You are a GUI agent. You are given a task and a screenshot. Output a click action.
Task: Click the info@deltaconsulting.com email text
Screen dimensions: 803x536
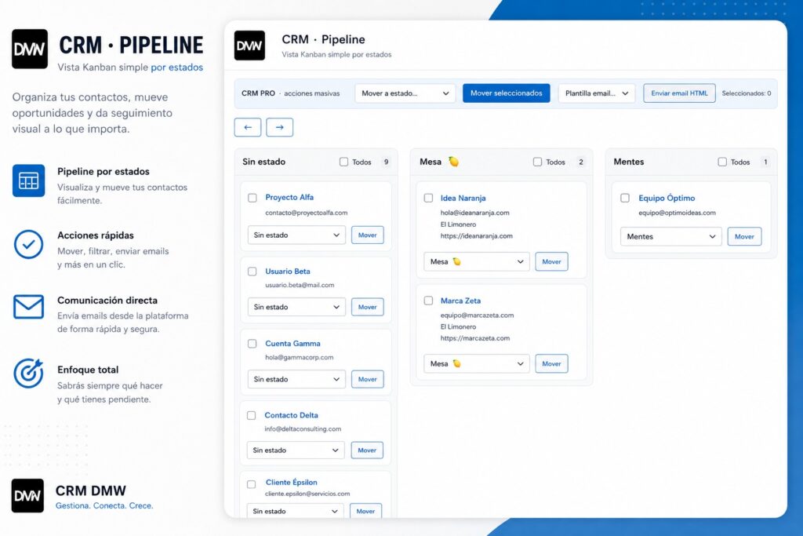coord(303,429)
